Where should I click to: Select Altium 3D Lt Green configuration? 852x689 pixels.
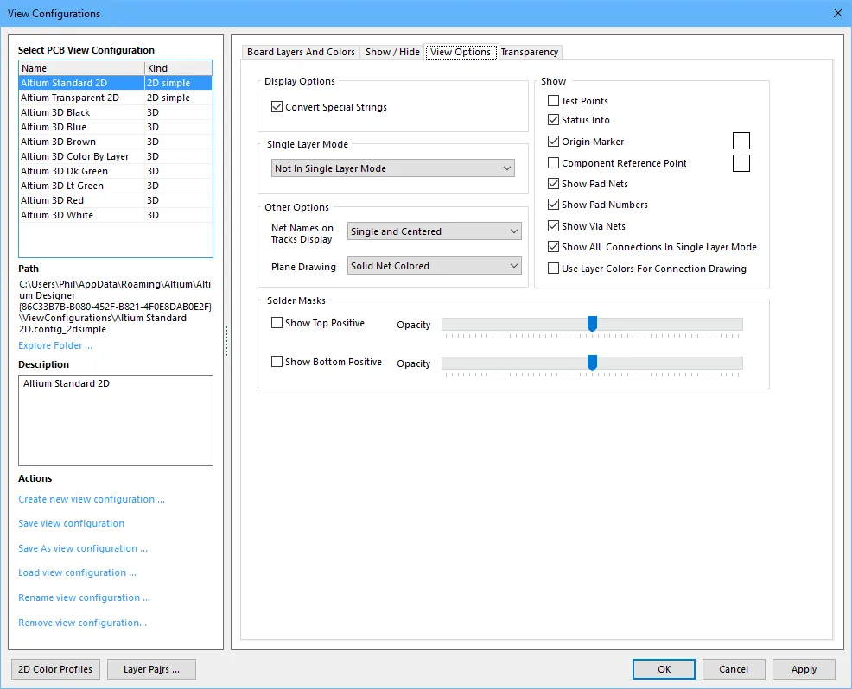click(x=116, y=186)
